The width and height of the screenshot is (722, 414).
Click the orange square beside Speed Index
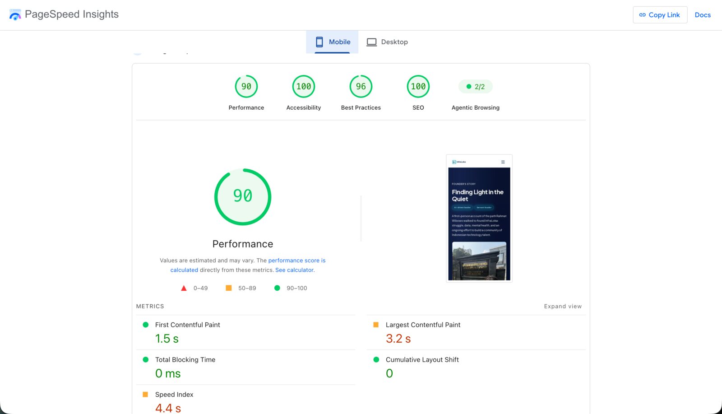coord(145,394)
